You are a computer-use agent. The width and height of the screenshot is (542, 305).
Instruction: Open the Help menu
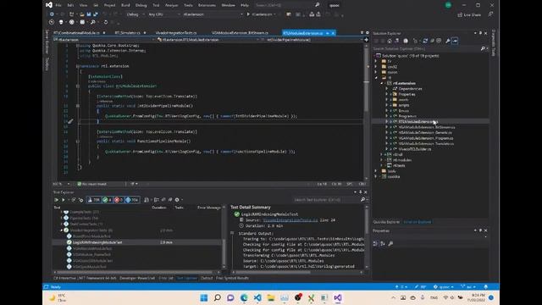click(x=245, y=5)
